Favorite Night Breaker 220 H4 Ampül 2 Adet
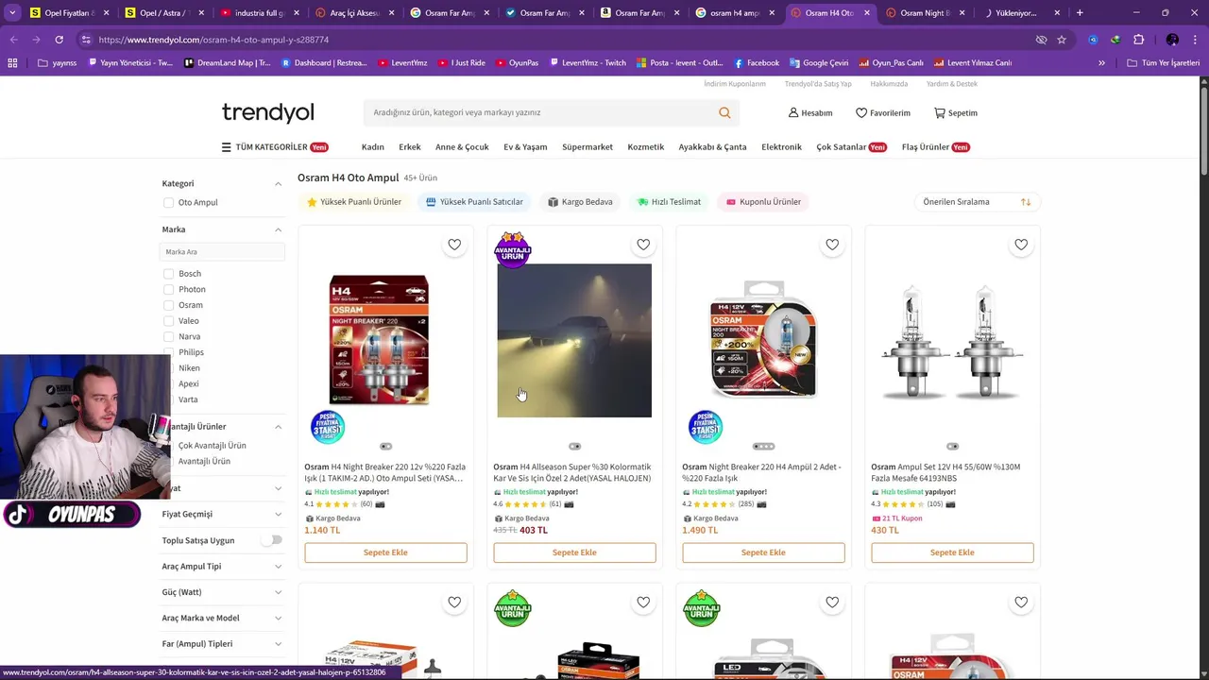Screen dimensions: 1209x680 pyautogui.click(x=832, y=245)
